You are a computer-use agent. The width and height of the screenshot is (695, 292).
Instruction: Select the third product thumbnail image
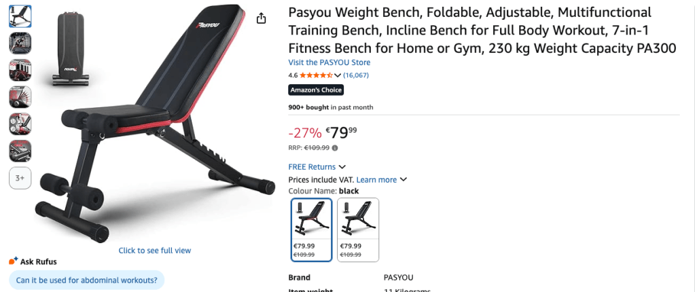coord(20,70)
